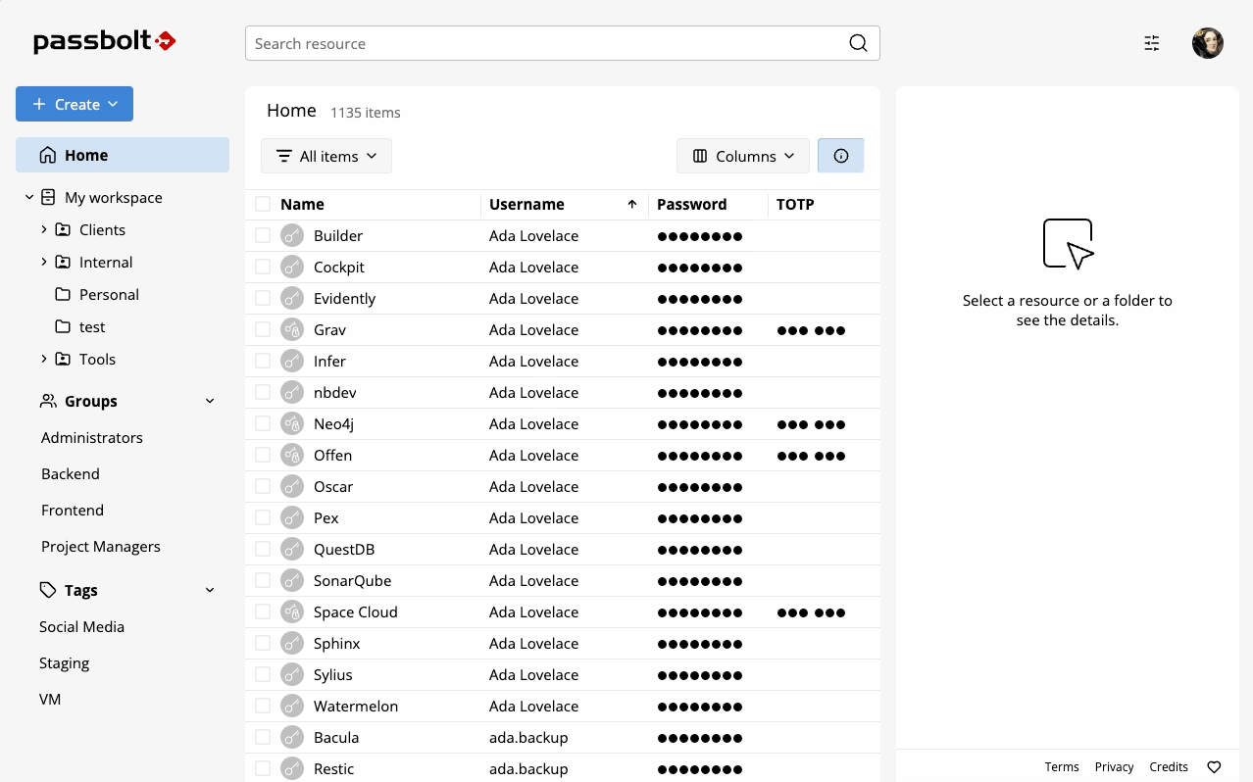Click the key icon for nbdev
The height and width of the screenshot is (782, 1253).
(292, 392)
